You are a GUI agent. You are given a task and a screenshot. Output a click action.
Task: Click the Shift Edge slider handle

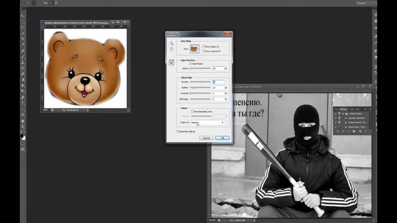[200, 99]
